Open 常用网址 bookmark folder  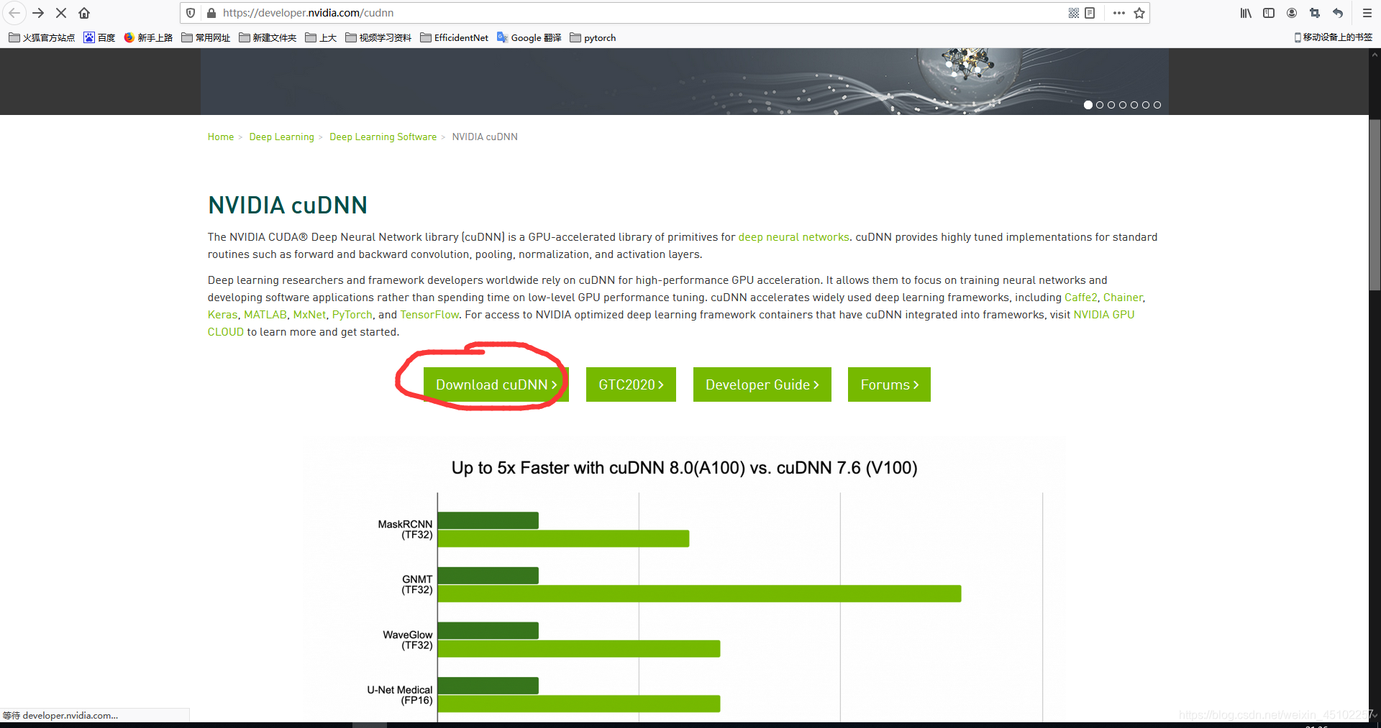[x=206, y=37]
